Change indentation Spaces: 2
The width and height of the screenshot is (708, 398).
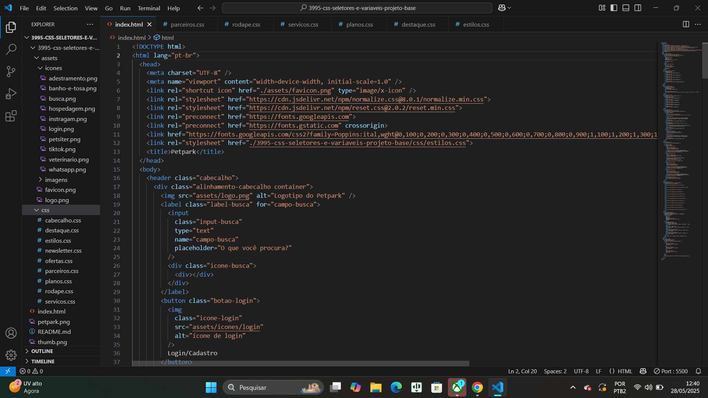pos(555,371)
